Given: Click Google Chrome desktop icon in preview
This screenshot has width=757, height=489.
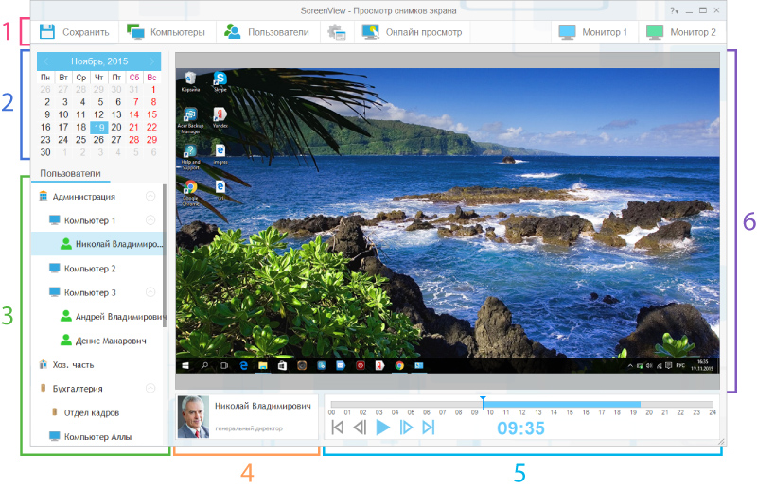Looking at the screenshot, I should click(x=190, y=193).
